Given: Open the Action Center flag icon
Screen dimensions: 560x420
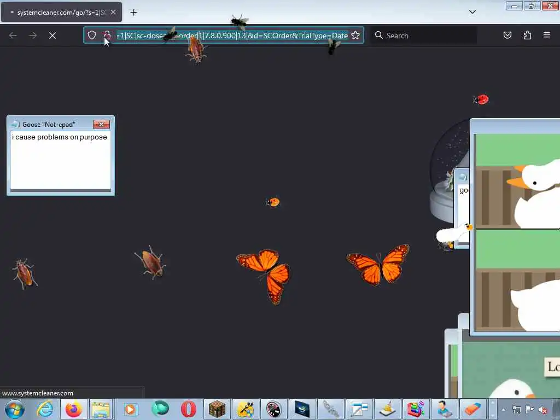Looking at the screenshot, I should [530, 410].
